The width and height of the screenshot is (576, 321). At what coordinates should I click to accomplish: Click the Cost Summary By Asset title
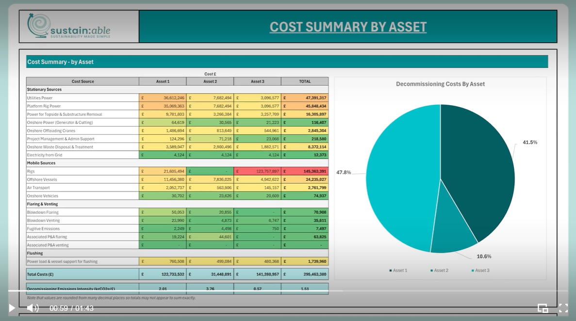(x=348, y=27)
